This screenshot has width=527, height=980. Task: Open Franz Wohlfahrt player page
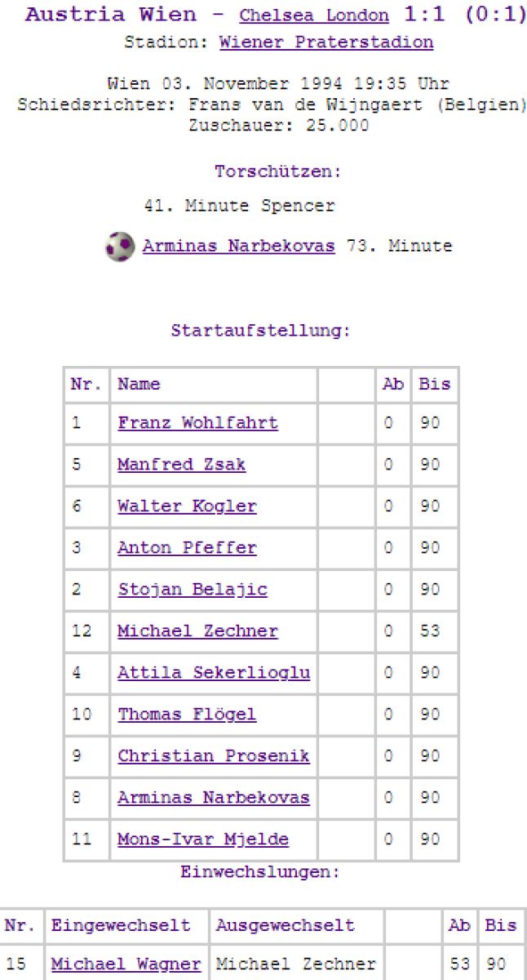click(x=197, y=423)
